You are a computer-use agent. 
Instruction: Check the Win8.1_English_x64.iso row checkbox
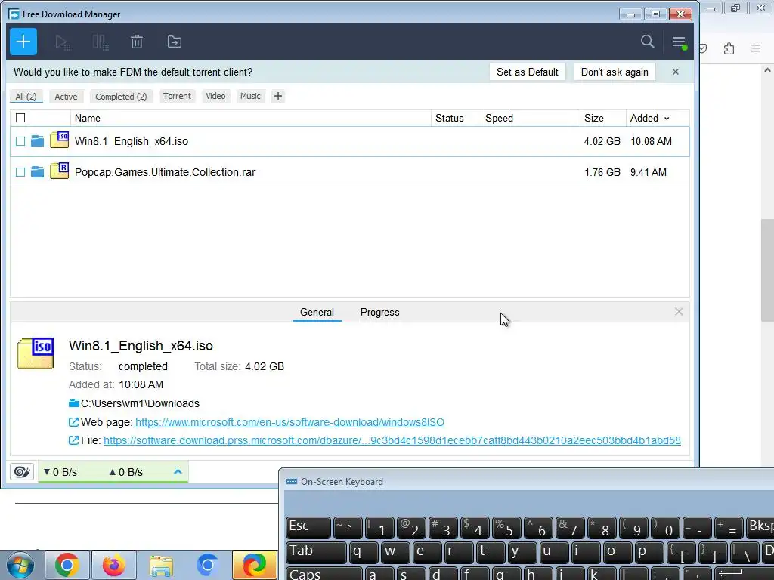pos(20,141)
